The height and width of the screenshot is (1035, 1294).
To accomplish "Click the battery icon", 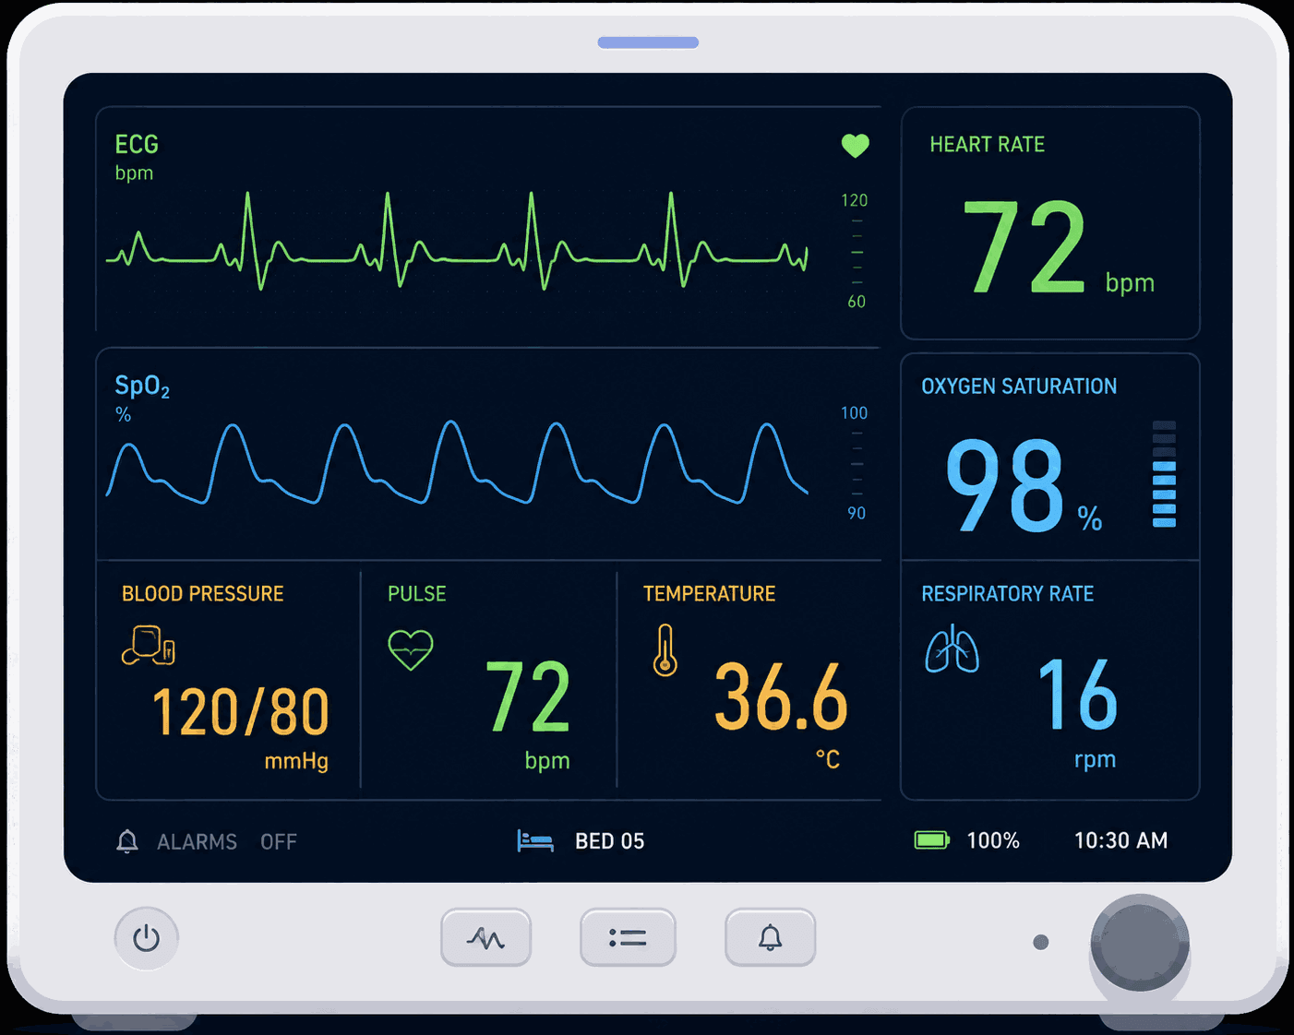I will 932,840.
